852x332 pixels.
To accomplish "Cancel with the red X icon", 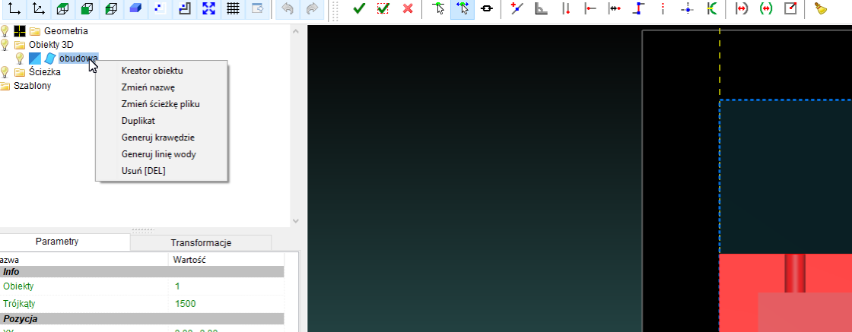I will pos(408,8).
